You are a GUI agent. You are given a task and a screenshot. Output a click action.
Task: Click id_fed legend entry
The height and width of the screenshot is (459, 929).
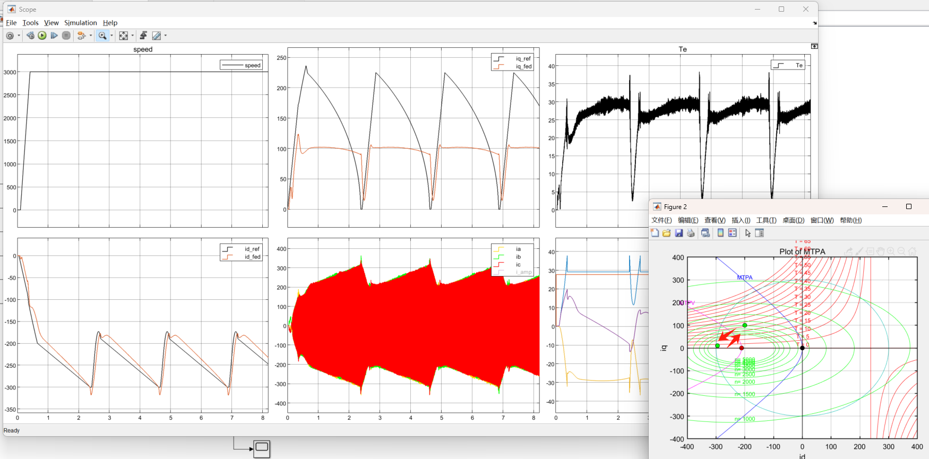[242, 257]
